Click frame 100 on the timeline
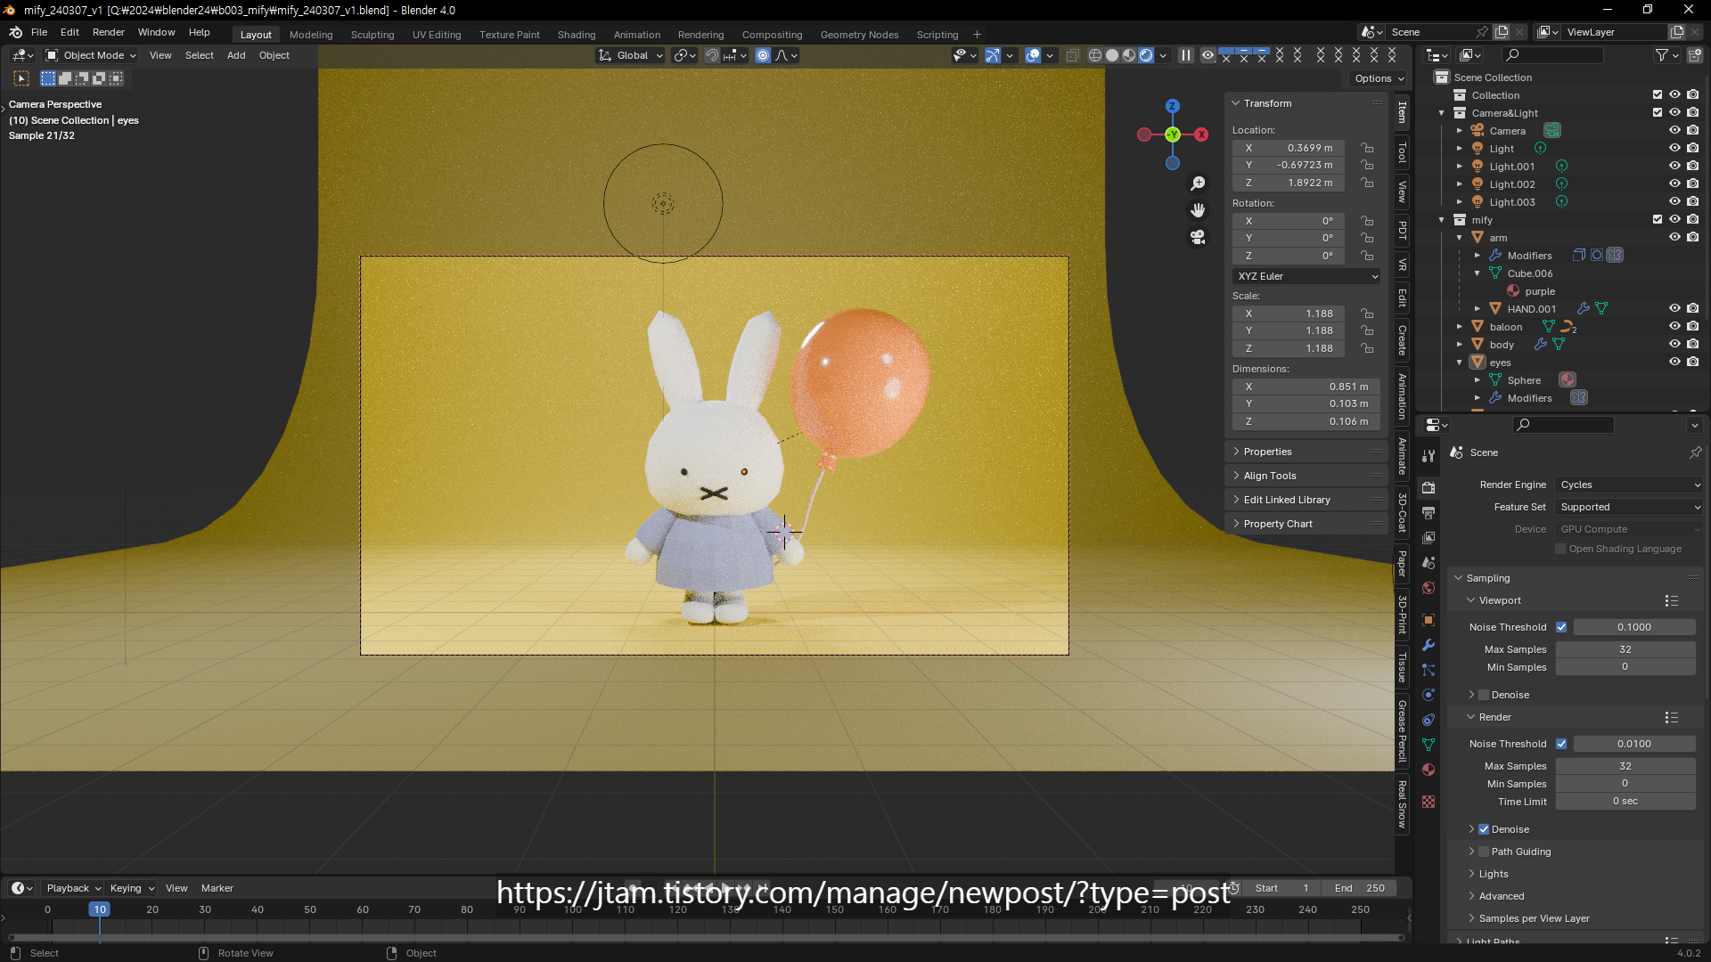The height and width of the screenshot is (962, 1711). [x=572, y=910]
